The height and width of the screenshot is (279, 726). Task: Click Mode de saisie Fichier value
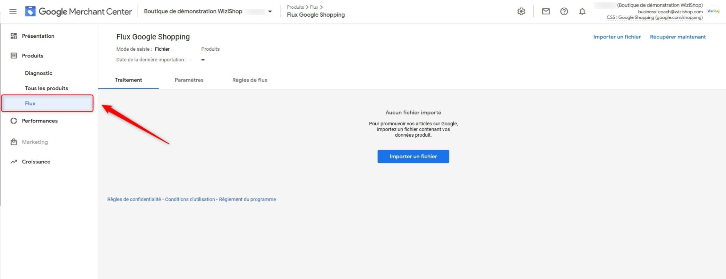click(162, 49)
